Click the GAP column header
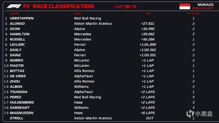This screenshot has height=123, width=219. (x=148, y=13)
